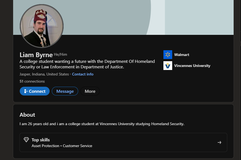Select the name Liam Byrne heading
The height and width of the screenshot is (160, 241).
tap(36, 55)
